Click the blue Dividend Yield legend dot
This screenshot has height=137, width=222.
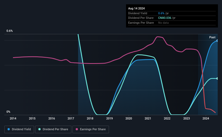tap(9, 129)
